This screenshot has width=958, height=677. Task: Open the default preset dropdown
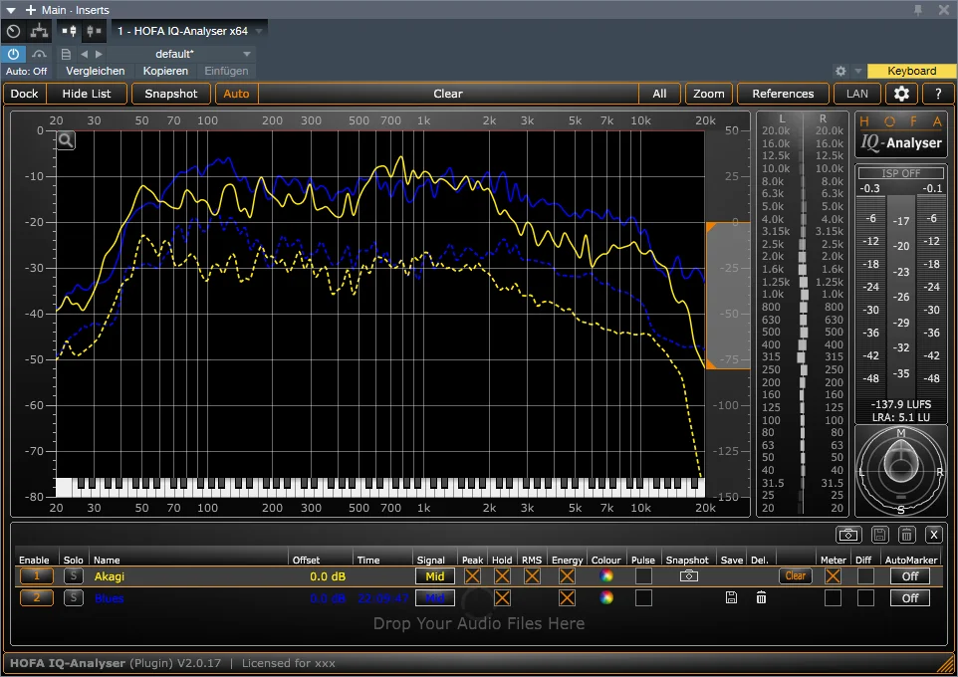247,54
